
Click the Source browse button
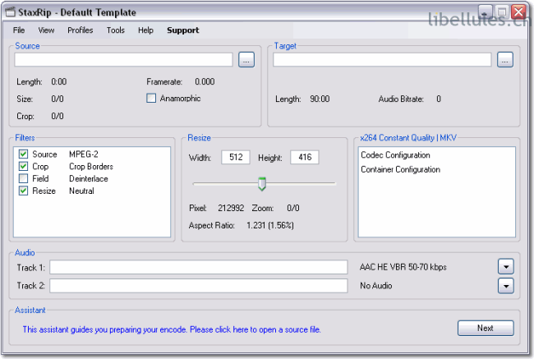point(246,60)
